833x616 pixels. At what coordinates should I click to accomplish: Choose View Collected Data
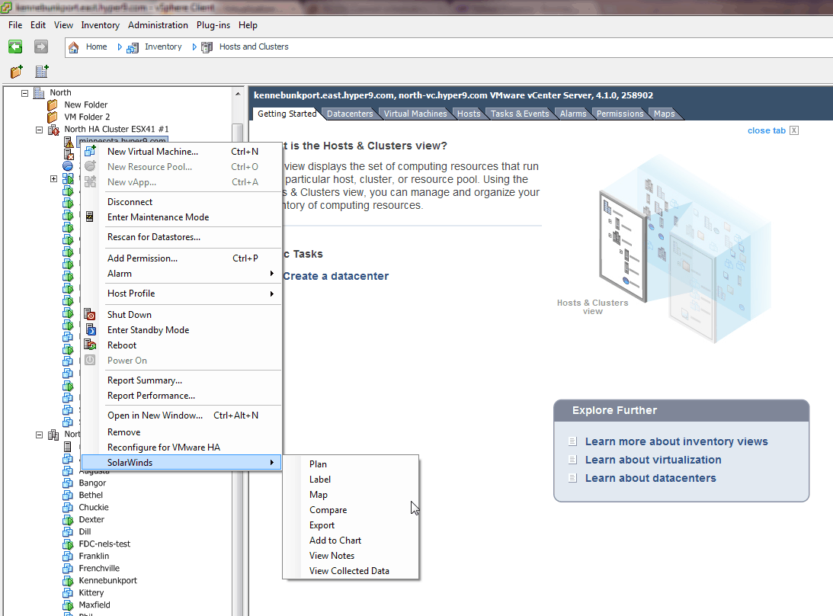[x=349, y=571]
